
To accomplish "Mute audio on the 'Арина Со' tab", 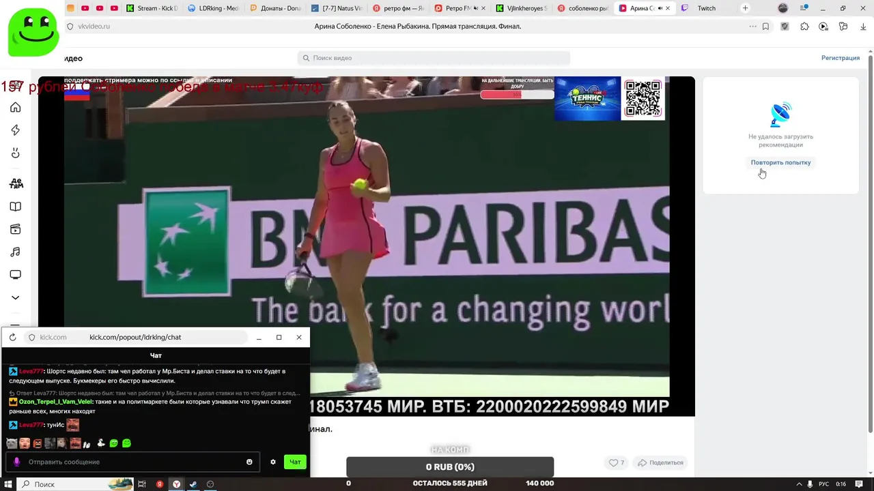I will [660, 8].
